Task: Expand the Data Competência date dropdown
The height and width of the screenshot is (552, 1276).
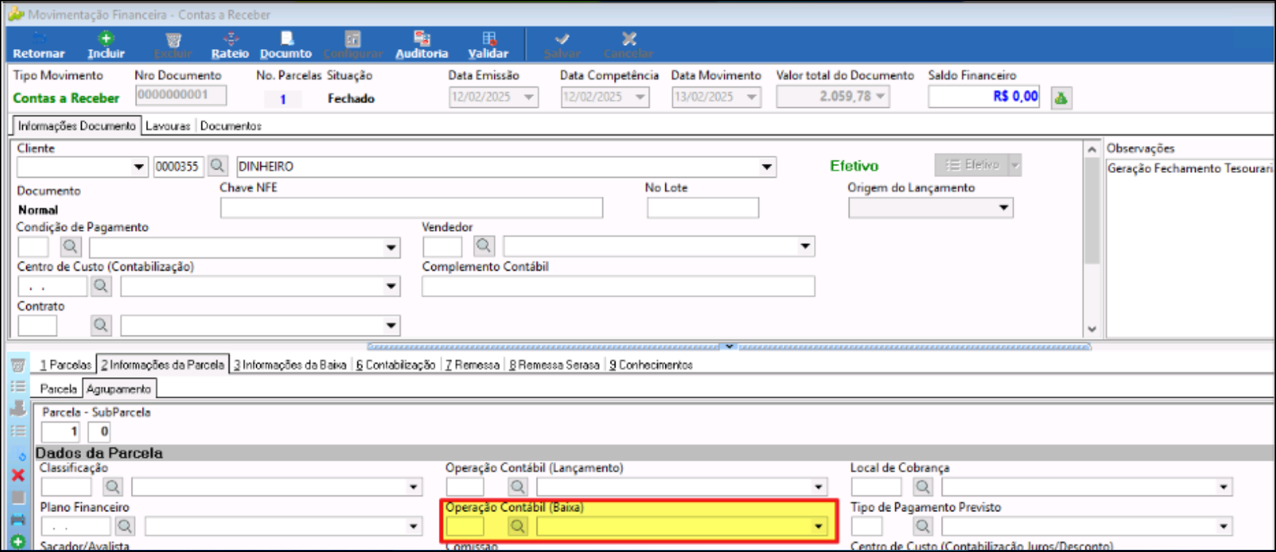Action: tap(640, 97)
